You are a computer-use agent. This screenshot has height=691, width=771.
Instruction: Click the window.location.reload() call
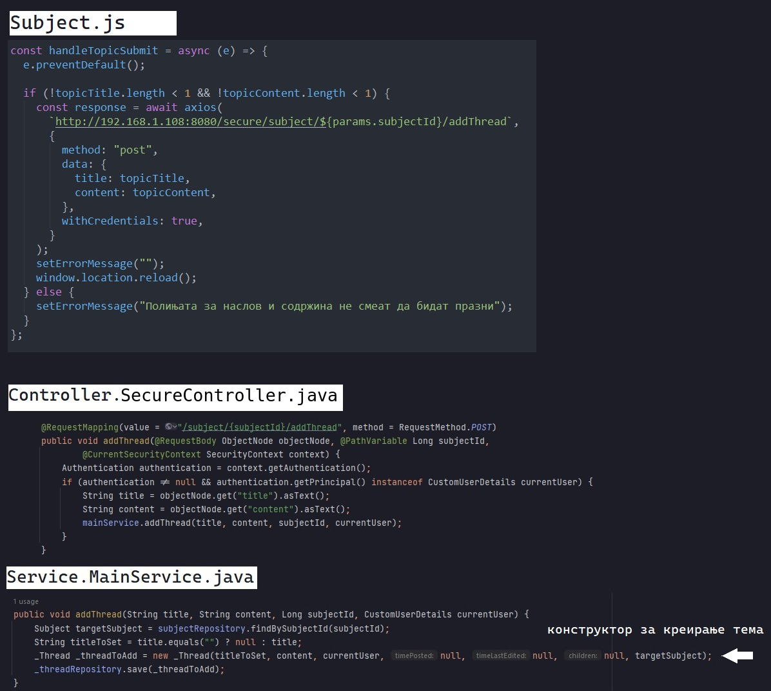[x=116, y=277]
